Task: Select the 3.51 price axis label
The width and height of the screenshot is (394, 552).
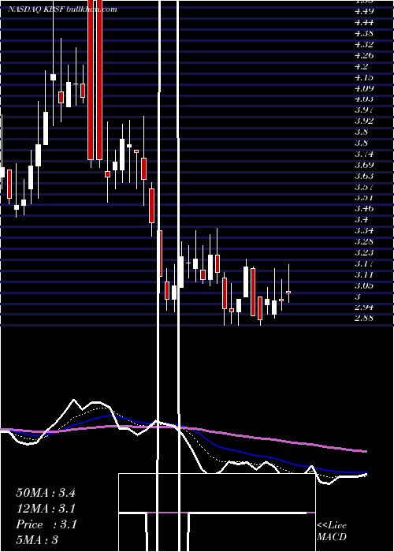Action: point(364,197)
